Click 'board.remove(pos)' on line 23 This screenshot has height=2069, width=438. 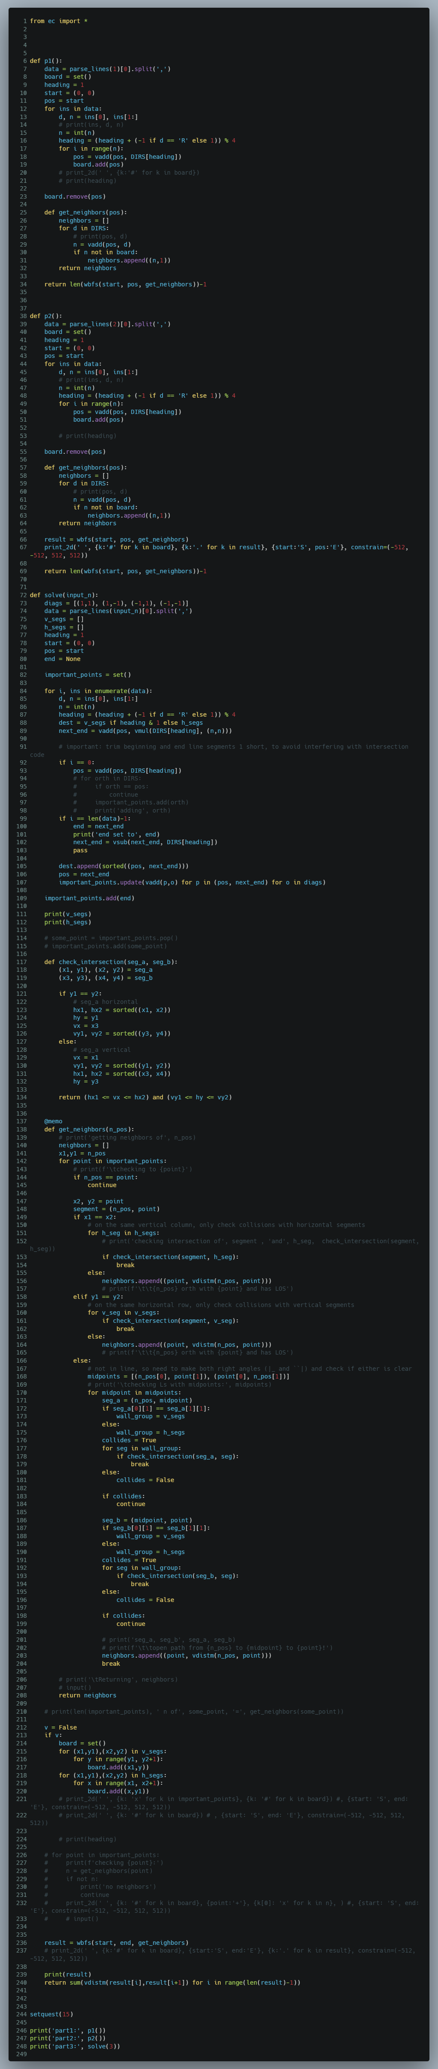coord(74,197)
